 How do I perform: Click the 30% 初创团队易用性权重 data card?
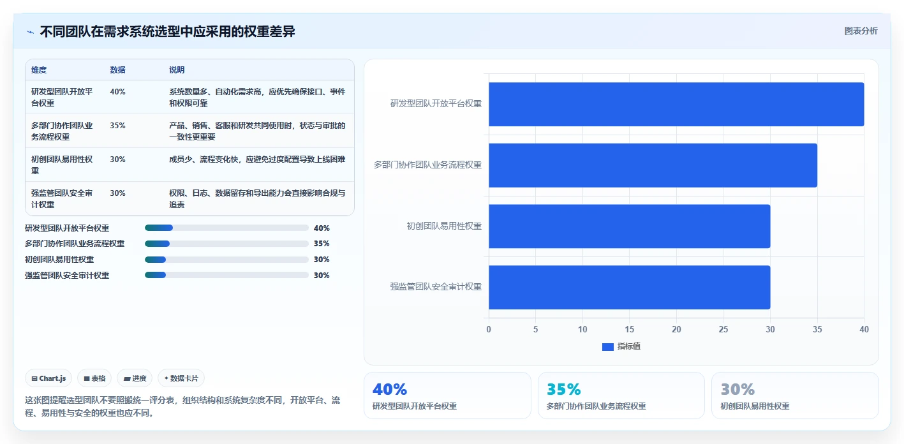[x=795, y=396]
